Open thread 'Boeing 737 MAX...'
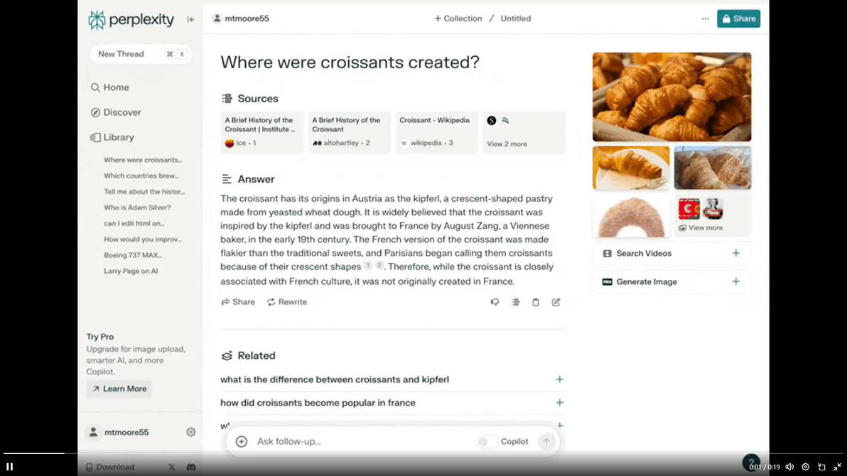 [x=133, y=255]
